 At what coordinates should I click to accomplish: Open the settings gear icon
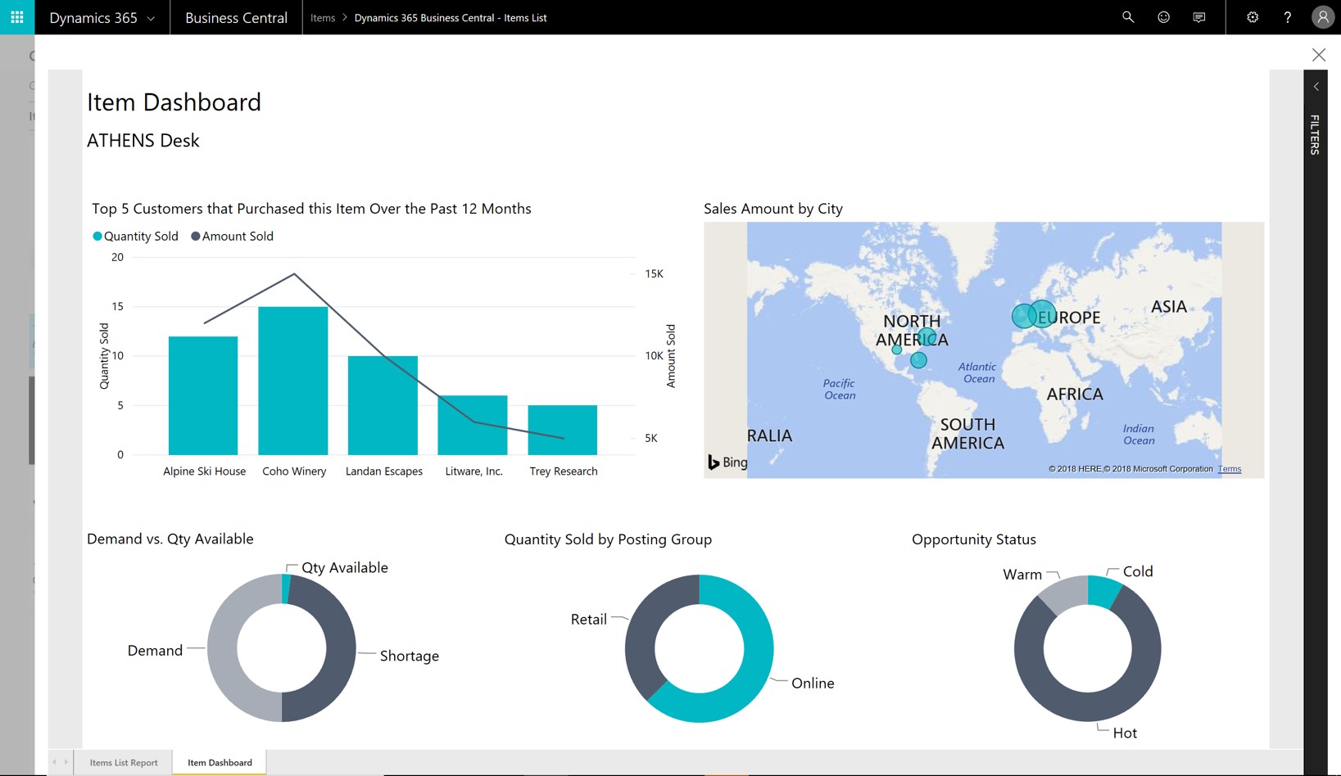[x=1253, y=17]
